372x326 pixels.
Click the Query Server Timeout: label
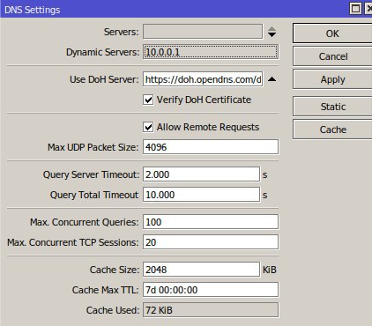point(91,174)
